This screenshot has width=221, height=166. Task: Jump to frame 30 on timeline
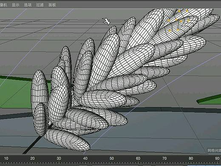click(59, 158)
